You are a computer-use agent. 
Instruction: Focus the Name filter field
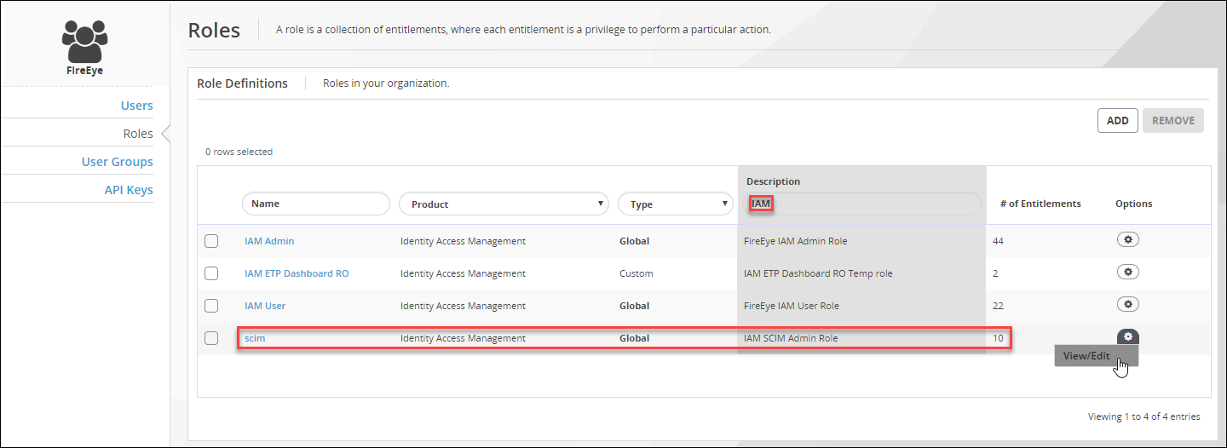(316, 204)
